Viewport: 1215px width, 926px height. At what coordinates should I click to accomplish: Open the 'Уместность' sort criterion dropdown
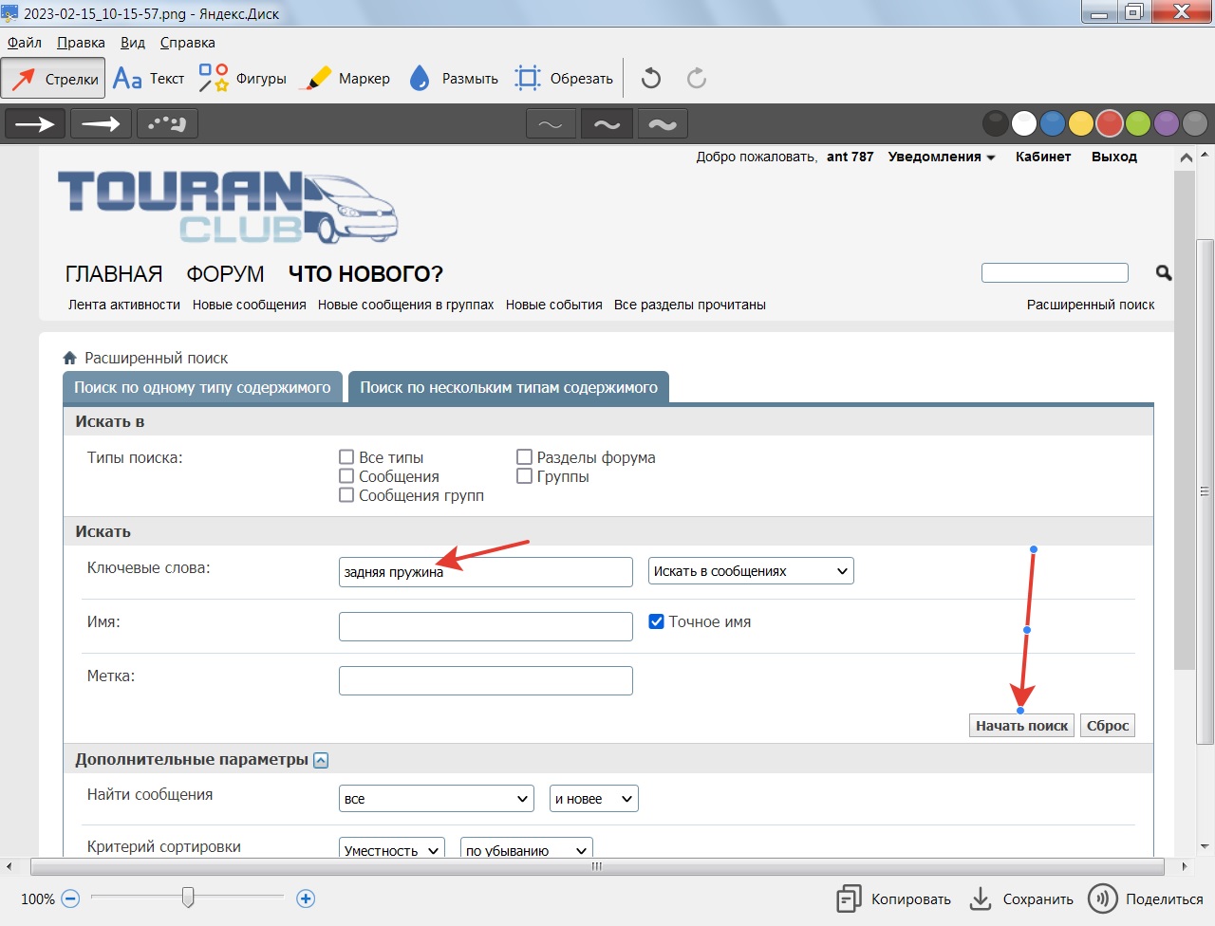[x=392, y=848]
